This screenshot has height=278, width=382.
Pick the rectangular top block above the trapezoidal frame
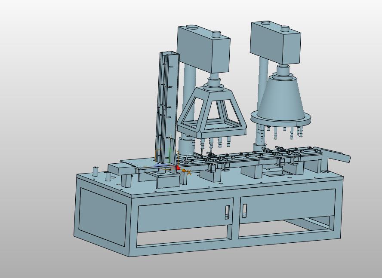tap(203, 49)
